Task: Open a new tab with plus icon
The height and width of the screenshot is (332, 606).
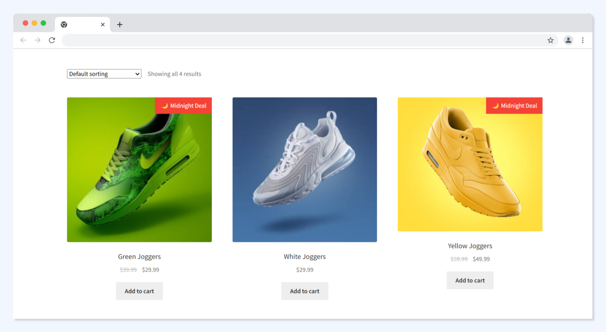Action: (x=120, y=24)
